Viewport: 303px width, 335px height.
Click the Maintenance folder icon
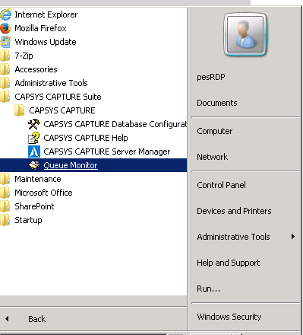(x=5, y=179)
